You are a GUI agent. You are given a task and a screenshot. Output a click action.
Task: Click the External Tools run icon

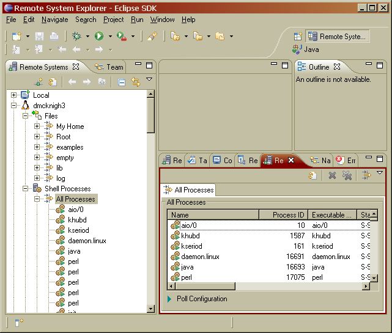tap(122, 37)
